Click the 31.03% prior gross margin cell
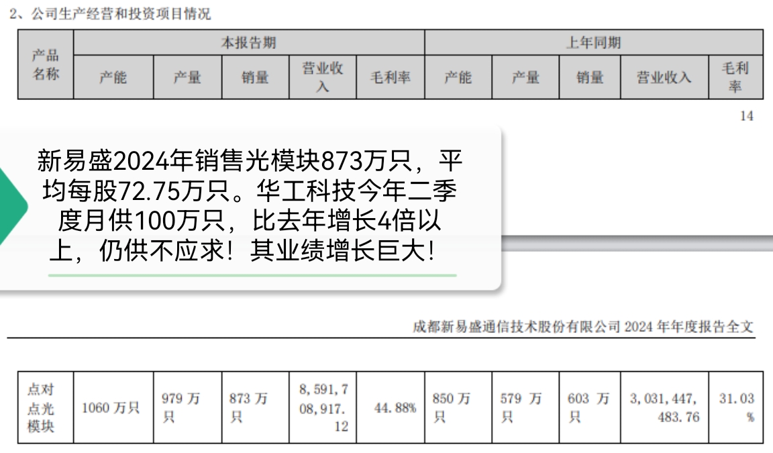The width and height of the screenshot is (773, 453). [737, 407]
